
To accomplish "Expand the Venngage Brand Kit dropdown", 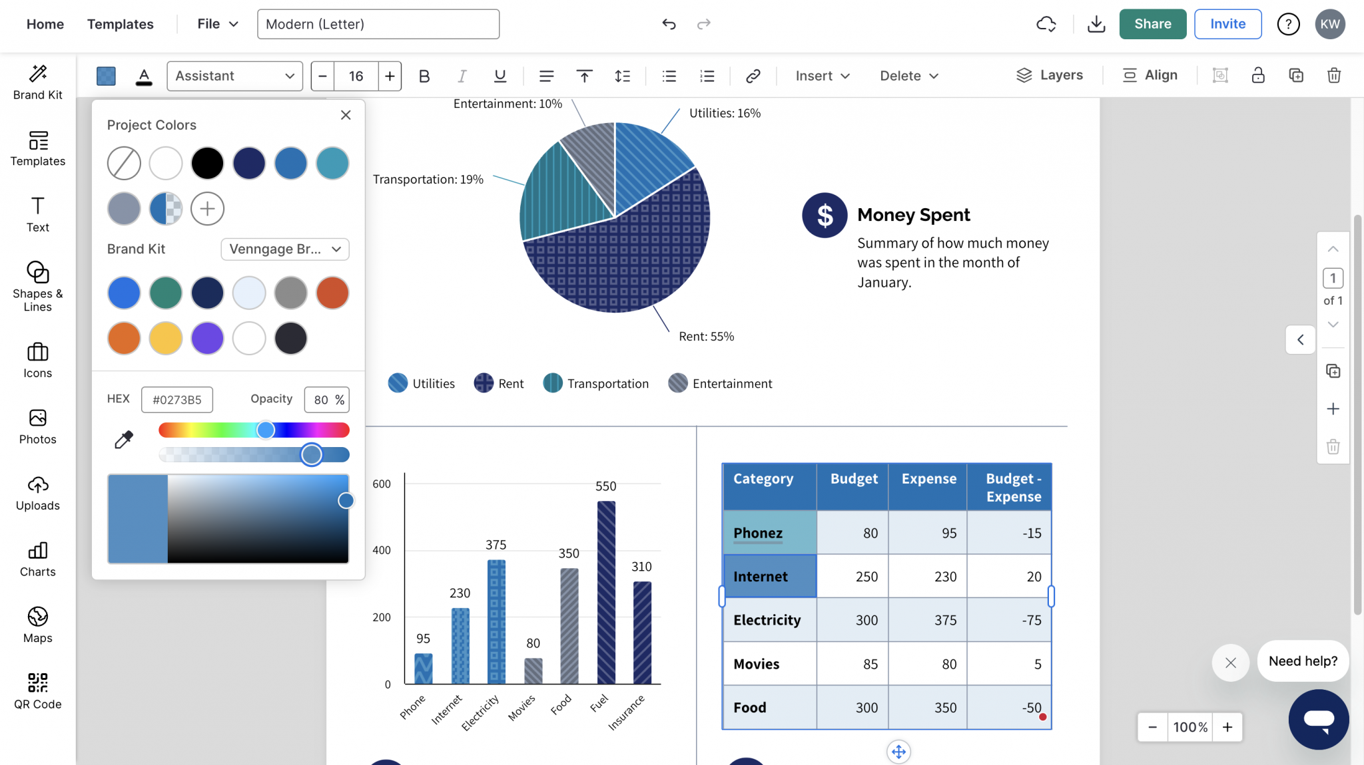I will click(x=284, y=249).
